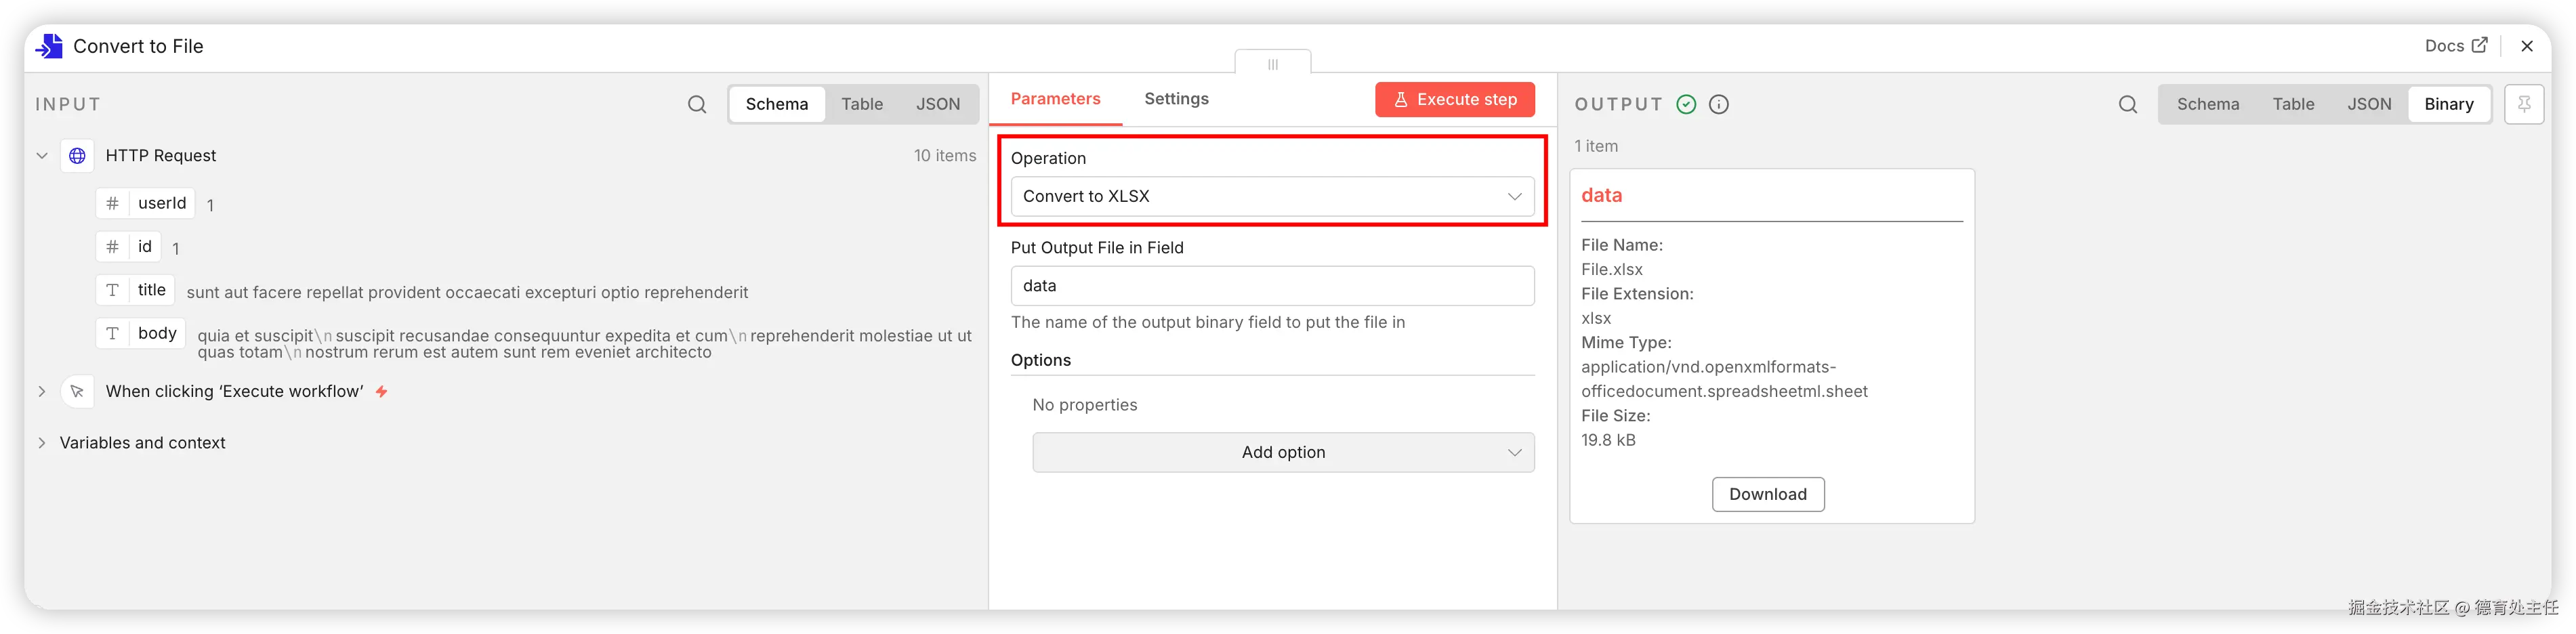This screenshot has width=2576, height=634.
Task: Click the Convert to File node icon
Action: pyautogui.click(x=49, y=46)
